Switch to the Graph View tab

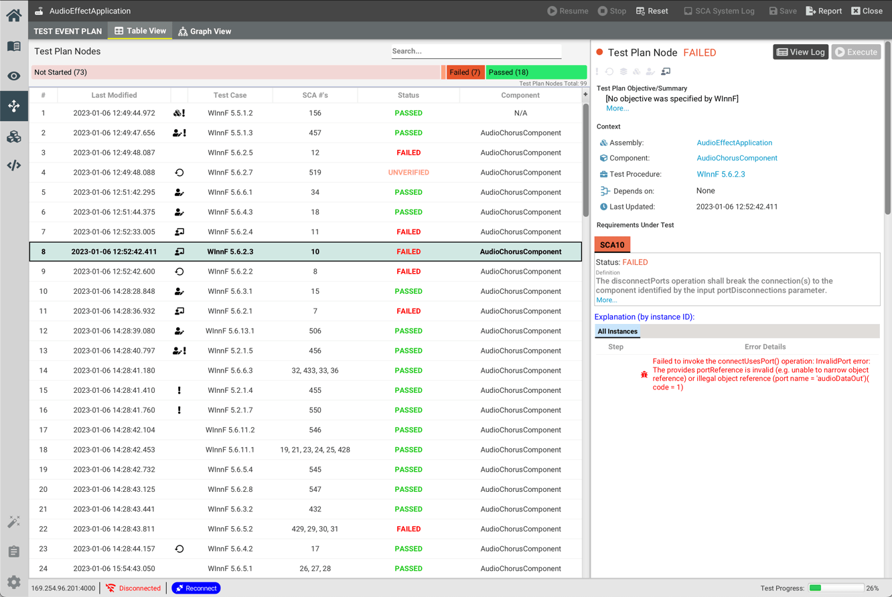click(x=204, y=31)
